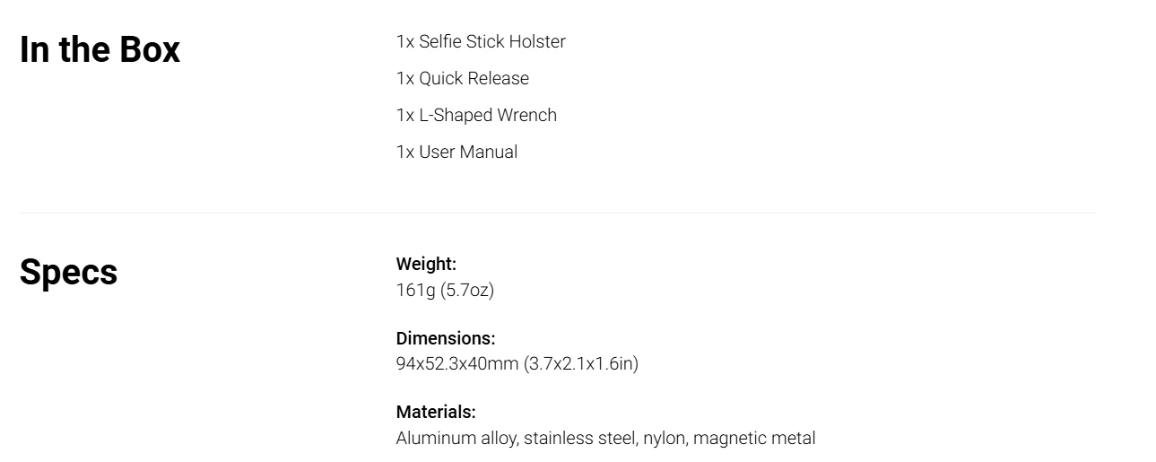Select '1x Selfie Stick Holster' text
The width and height of the screenshot is (1156, 462).
point(481,42)
